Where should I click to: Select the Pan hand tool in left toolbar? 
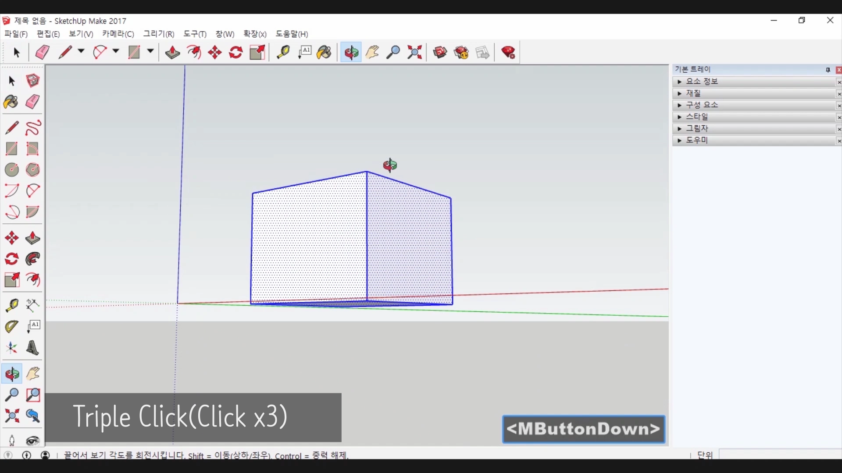pos(33,374)
